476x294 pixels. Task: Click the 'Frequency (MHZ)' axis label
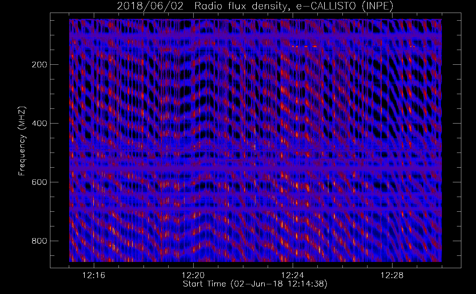[x=22, y=141]
